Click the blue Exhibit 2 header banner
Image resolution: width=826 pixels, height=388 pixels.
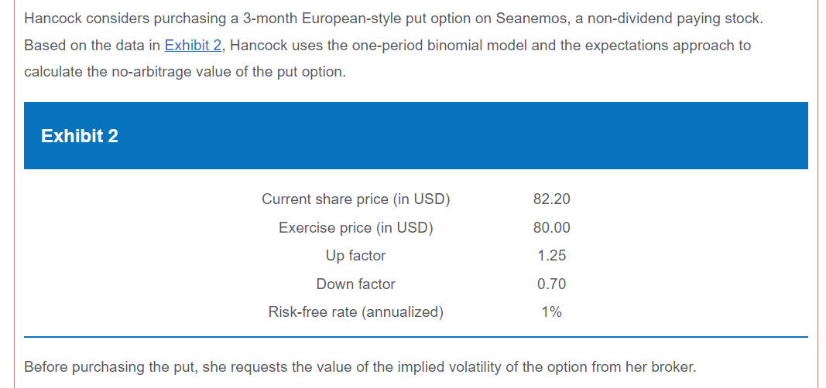click(x=416, y=136)
